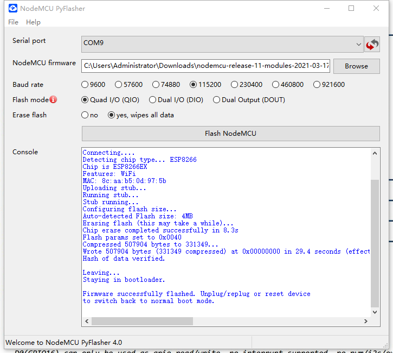Click 'Firmware successfully flashed' console line

pyautogui.click(x=196, y=294)
